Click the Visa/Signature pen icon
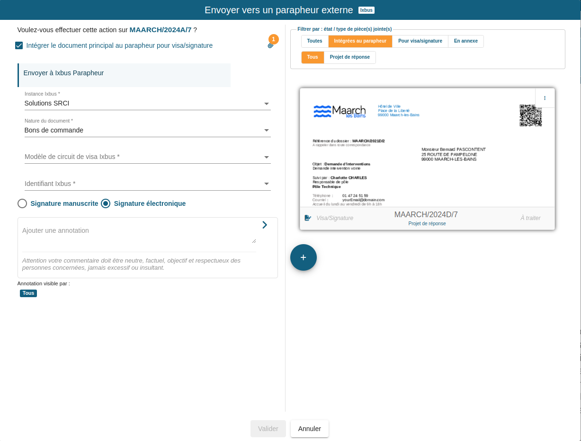The height and width of the screenshot is (441, 581). click(308, 218)
